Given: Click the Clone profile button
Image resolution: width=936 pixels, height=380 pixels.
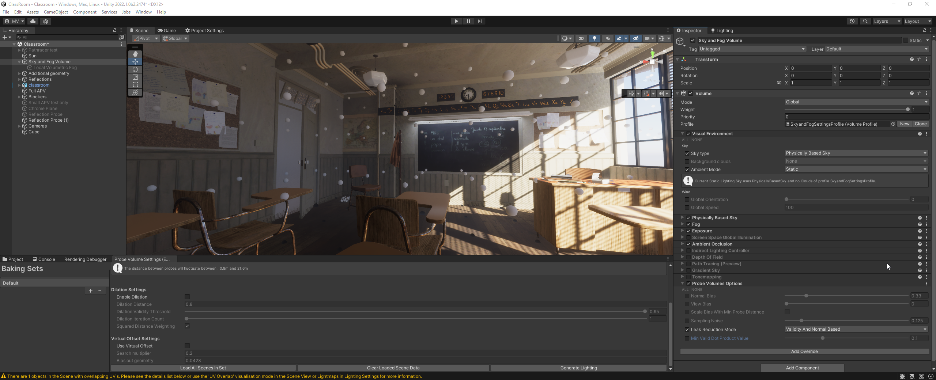Looking at the screenshot, I should tap(921, 124).
